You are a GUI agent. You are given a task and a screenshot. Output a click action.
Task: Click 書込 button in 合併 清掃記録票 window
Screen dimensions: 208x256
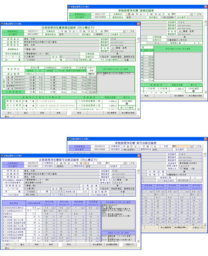(x=26, y=113)
